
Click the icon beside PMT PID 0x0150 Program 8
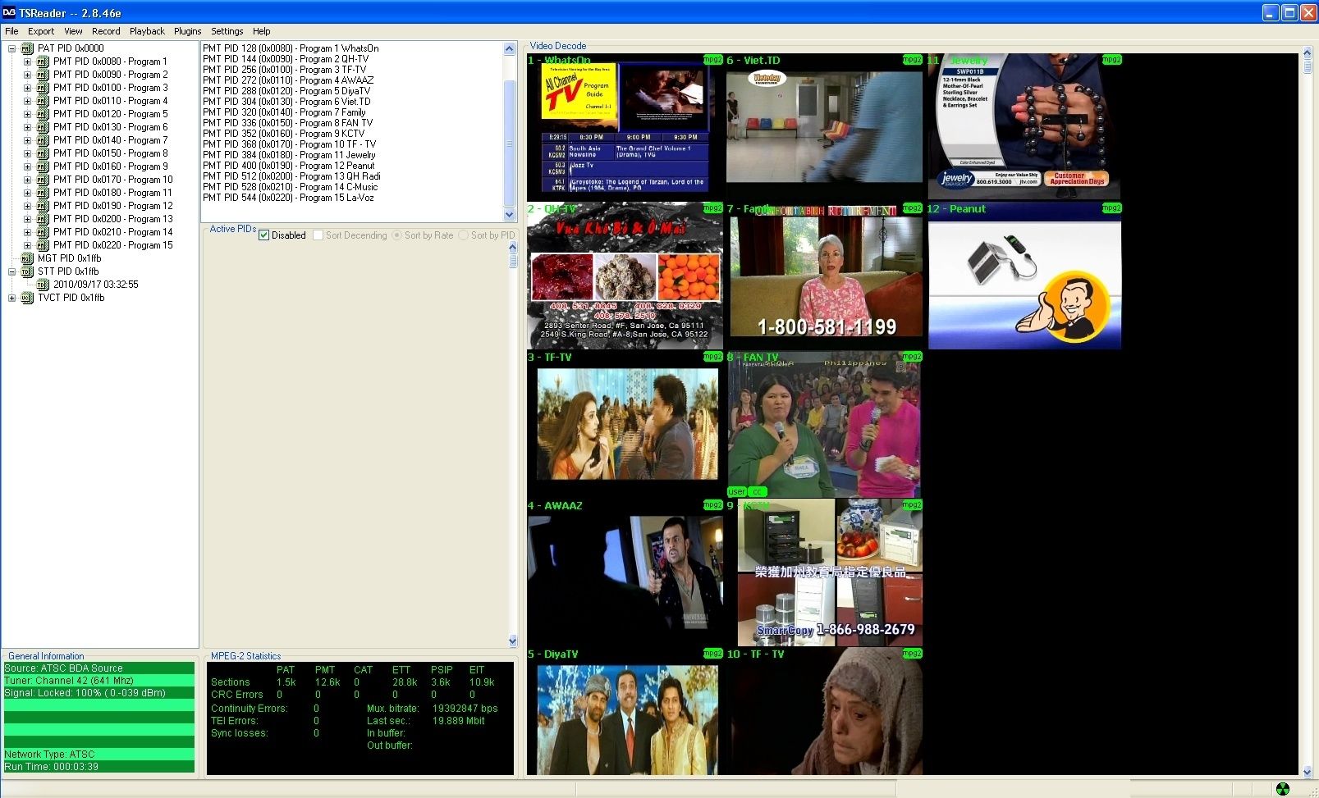tap(43, 153)
